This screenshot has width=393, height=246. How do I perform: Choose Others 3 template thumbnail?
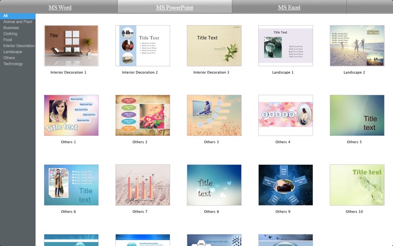click(x=214, y=115)
